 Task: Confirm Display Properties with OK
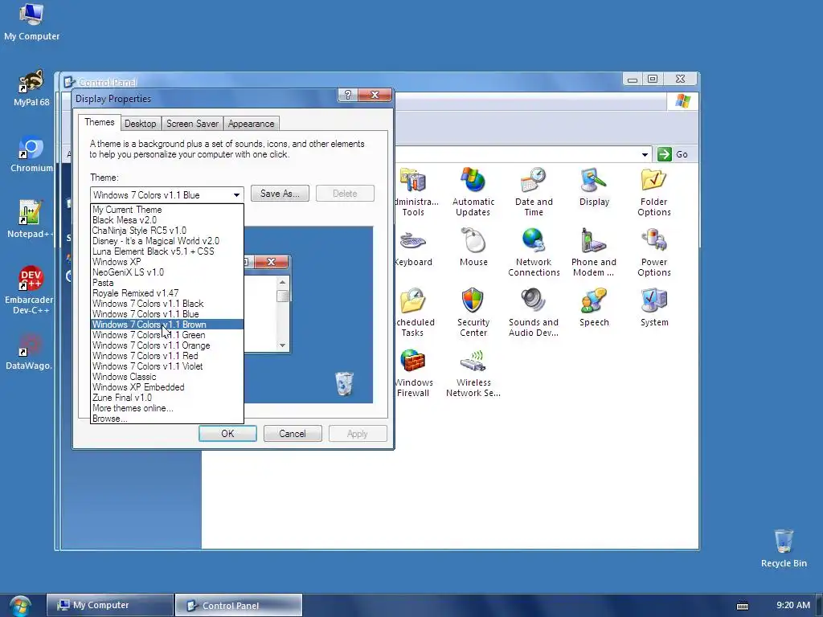(x=227, y=434)
